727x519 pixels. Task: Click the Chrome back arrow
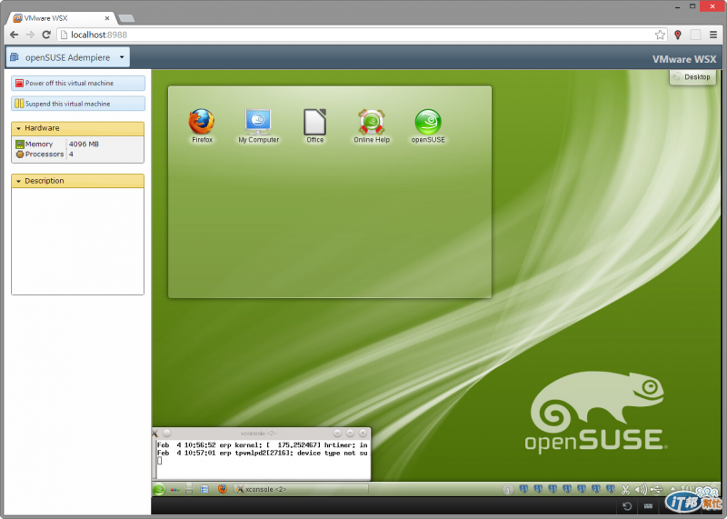pos(14,35)
